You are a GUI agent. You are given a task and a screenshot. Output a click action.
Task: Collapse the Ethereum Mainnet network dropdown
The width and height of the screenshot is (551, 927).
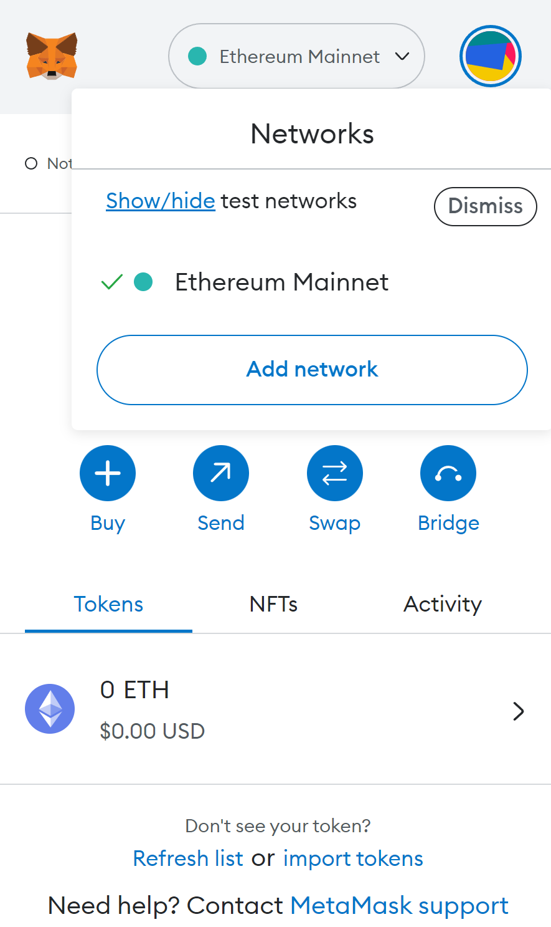coord(402,56)
